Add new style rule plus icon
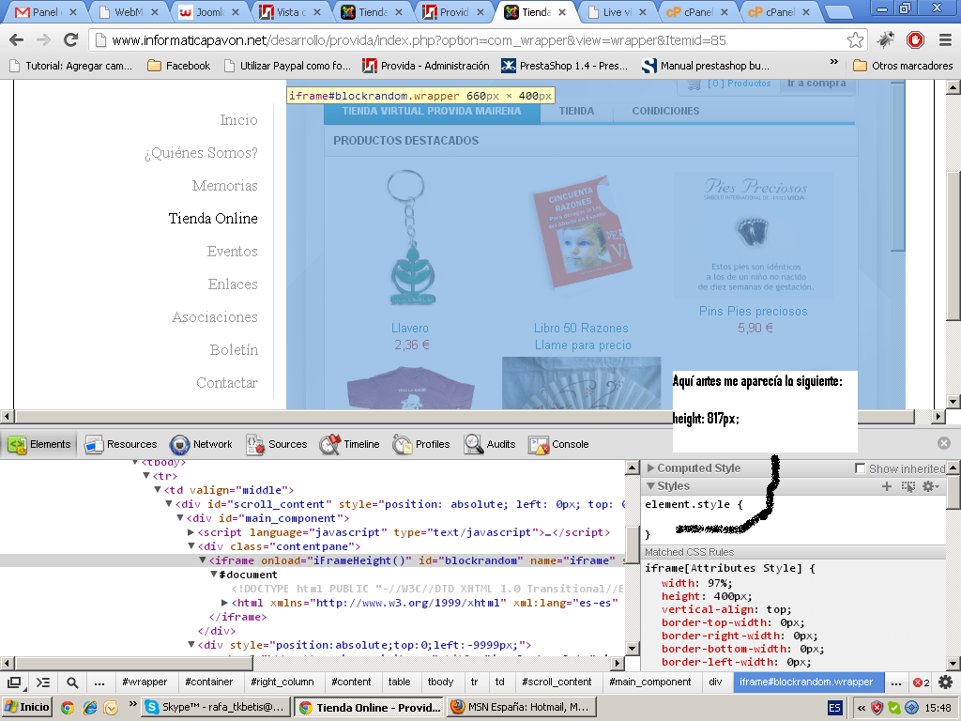 [x=886, y=486]
